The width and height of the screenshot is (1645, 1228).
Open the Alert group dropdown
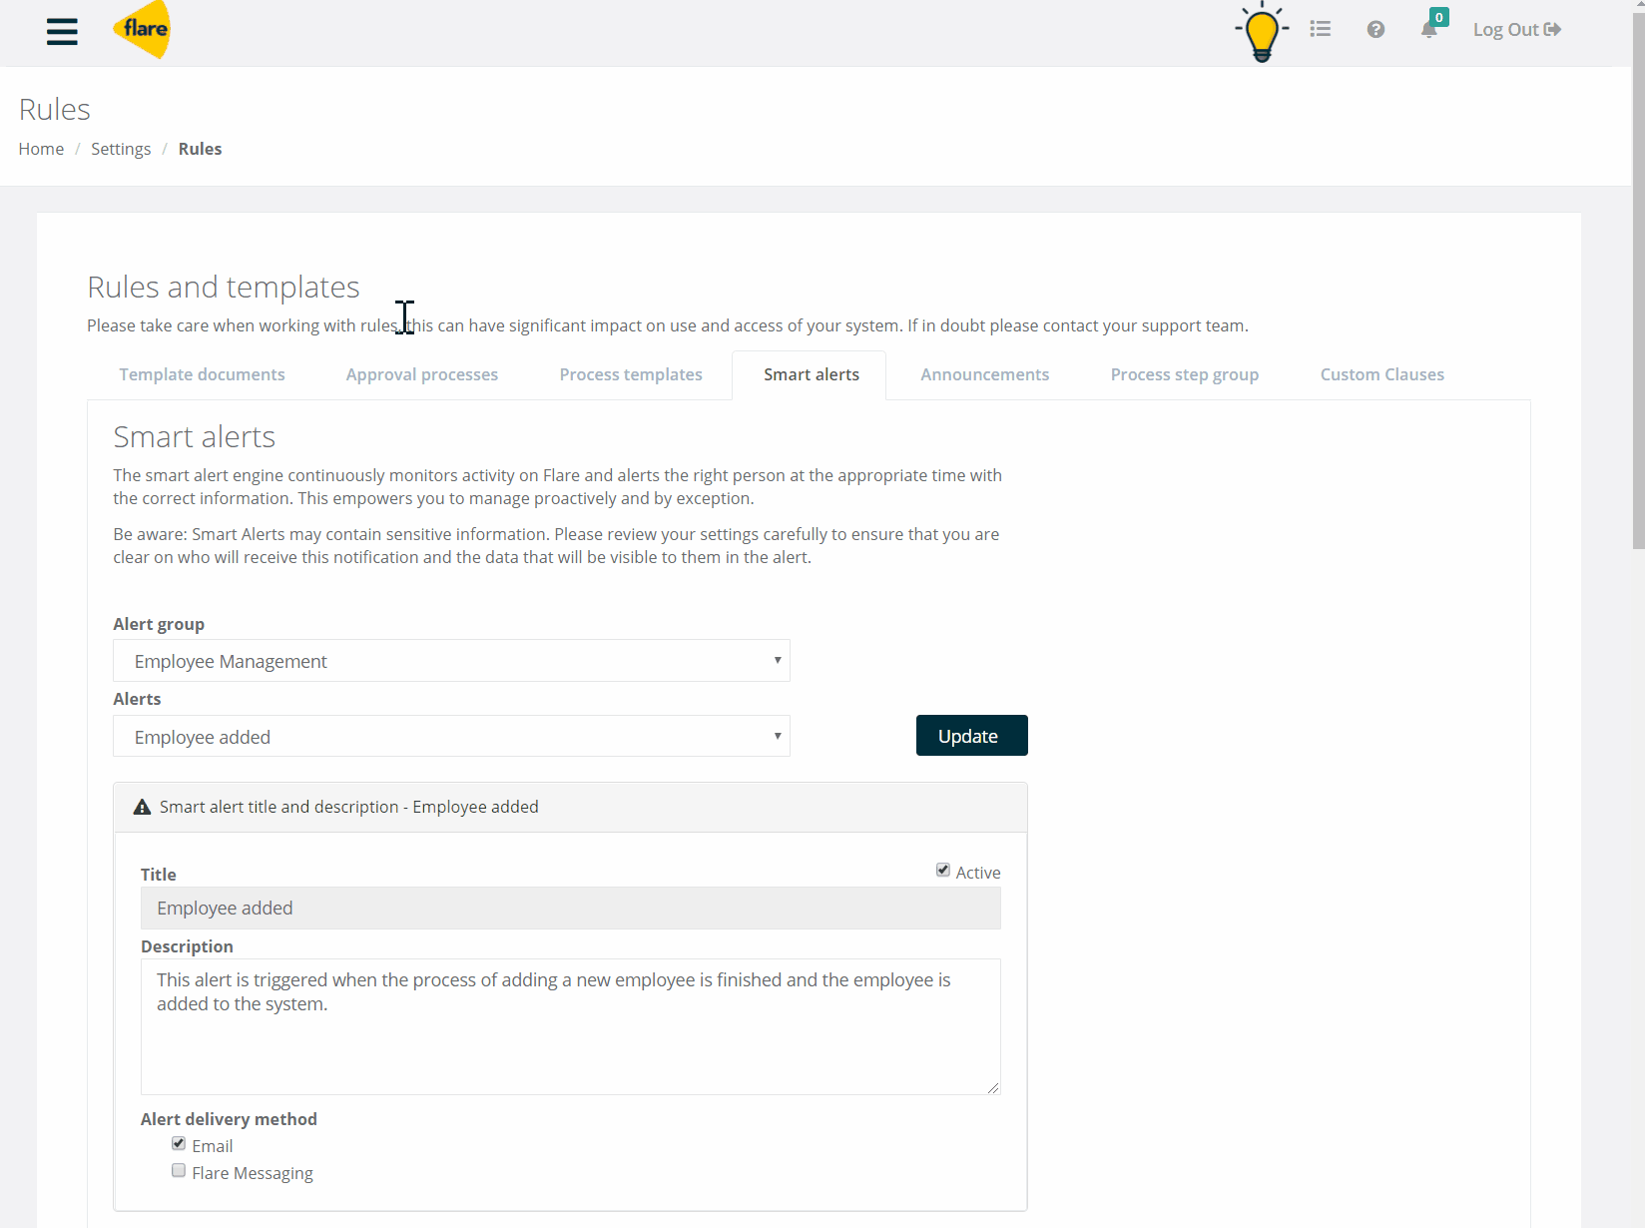pos(451,660)
